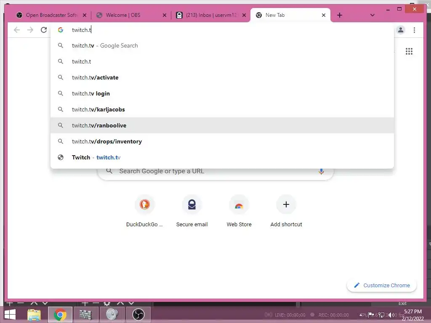The height and width of the screenshot is (323, 431).
Task: Open the Web Store shortcut
Action: coord(239,211)
